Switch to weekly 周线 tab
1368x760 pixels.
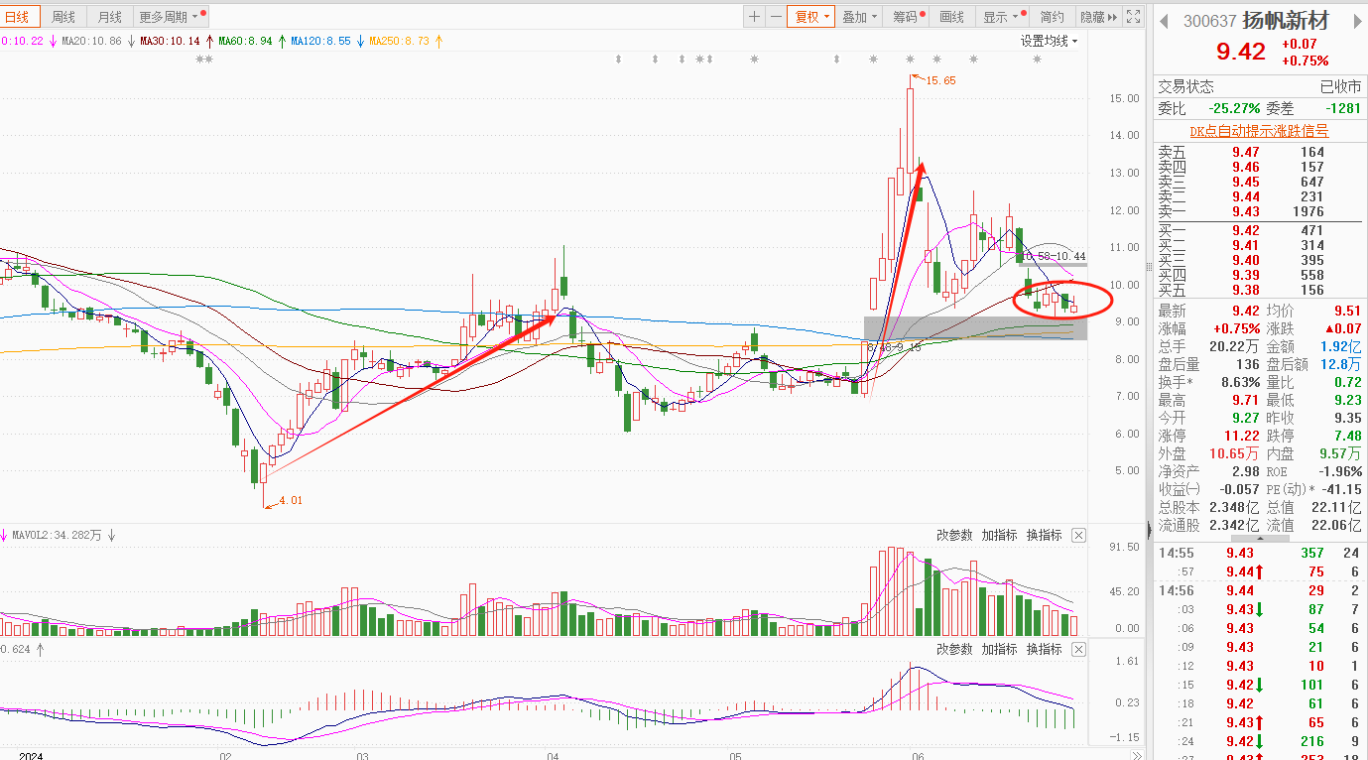click(x=63, y=17)
